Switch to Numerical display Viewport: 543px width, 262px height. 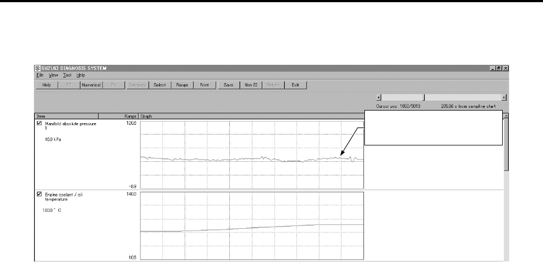[x=91, y=86]
